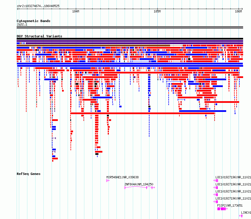This screenshot has height=219, width=251.
Task: Click the FSIP2 magenta exon glyph
Action: point(222,209)
